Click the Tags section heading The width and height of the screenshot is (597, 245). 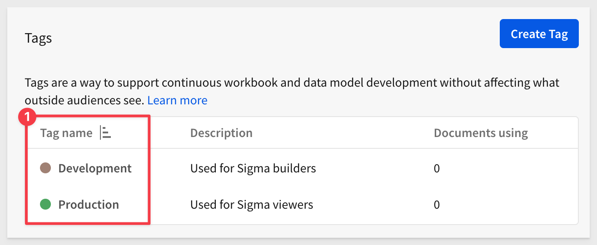point(38,38)
